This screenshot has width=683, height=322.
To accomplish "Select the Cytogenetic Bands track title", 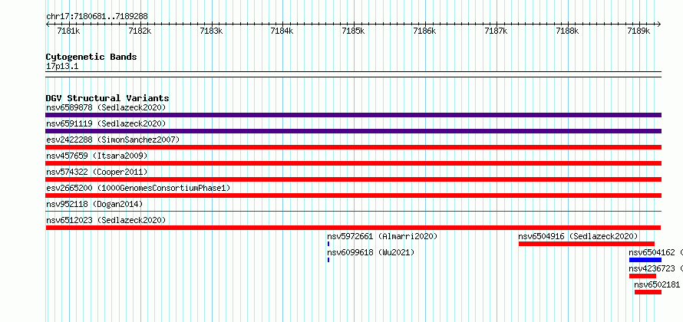I will (x=91, y=57).
